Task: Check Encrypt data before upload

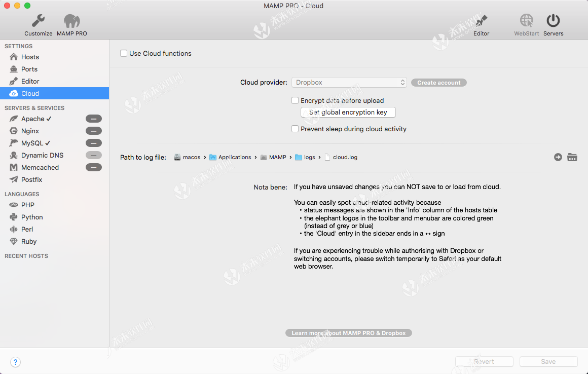Action: pos(295,100)
